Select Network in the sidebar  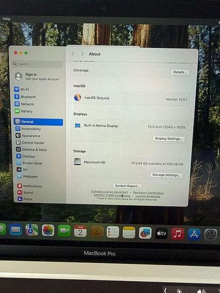[x=25, y=104]
